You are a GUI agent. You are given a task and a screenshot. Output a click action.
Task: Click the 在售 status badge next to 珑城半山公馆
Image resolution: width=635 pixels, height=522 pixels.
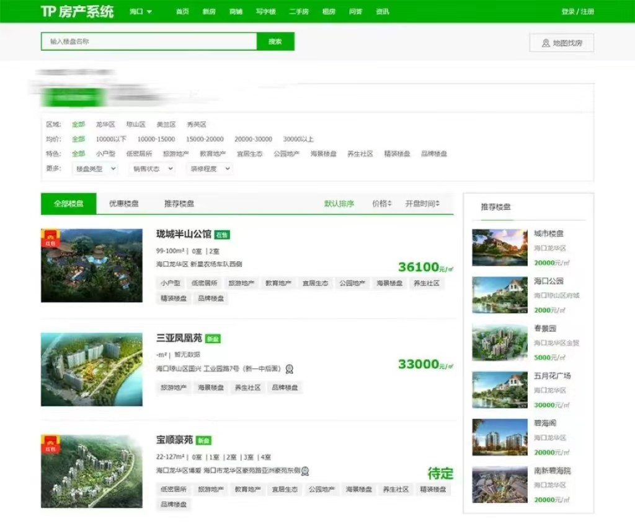[x=222, y=235]
